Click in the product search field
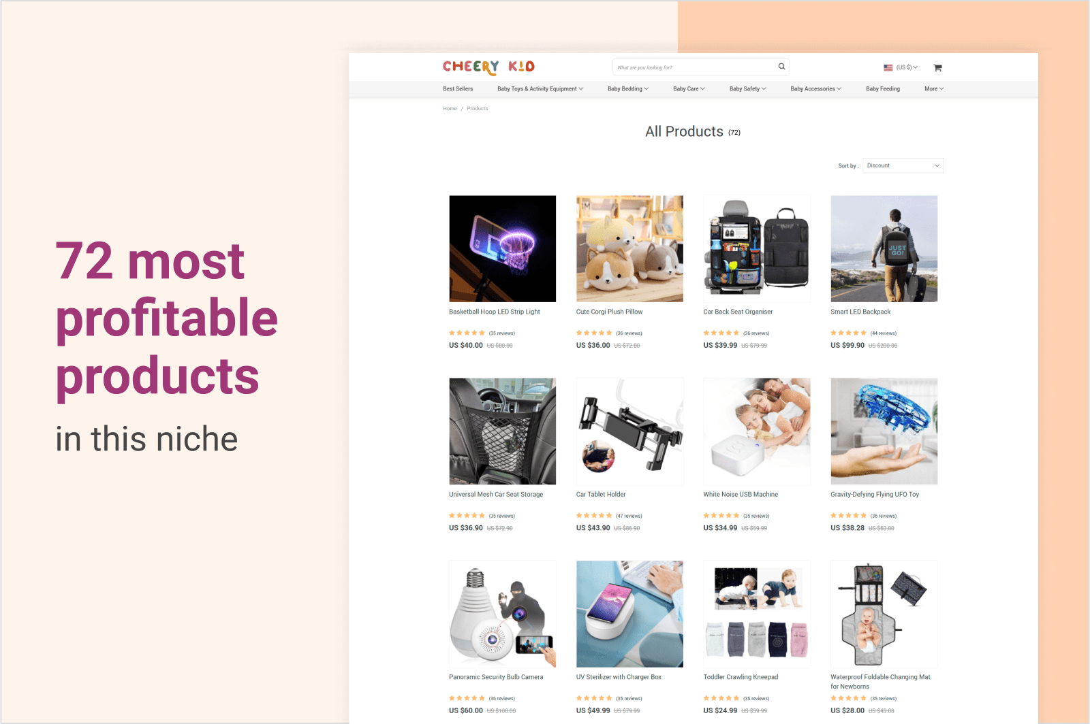Viewport: 1090px width, 724px height. coord(695,67)
